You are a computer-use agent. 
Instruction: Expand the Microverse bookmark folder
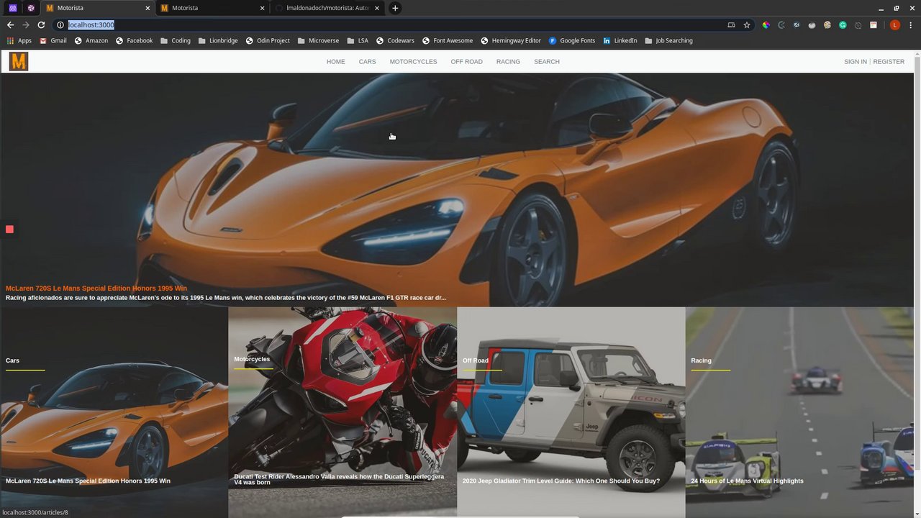(x=318, y=41)
